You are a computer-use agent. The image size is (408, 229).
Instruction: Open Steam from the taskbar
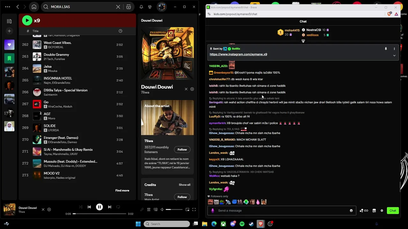pos(251,224)
